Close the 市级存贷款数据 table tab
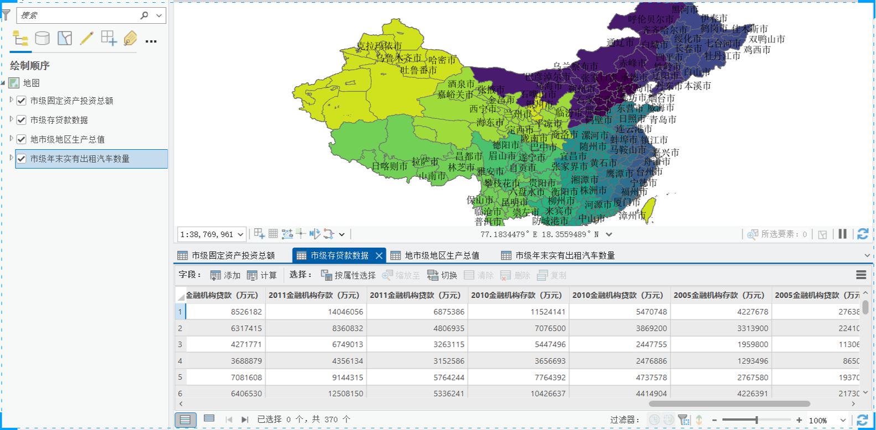Image resolution: width=876 pixels, height=430 pixels. (x=379, y=255)
